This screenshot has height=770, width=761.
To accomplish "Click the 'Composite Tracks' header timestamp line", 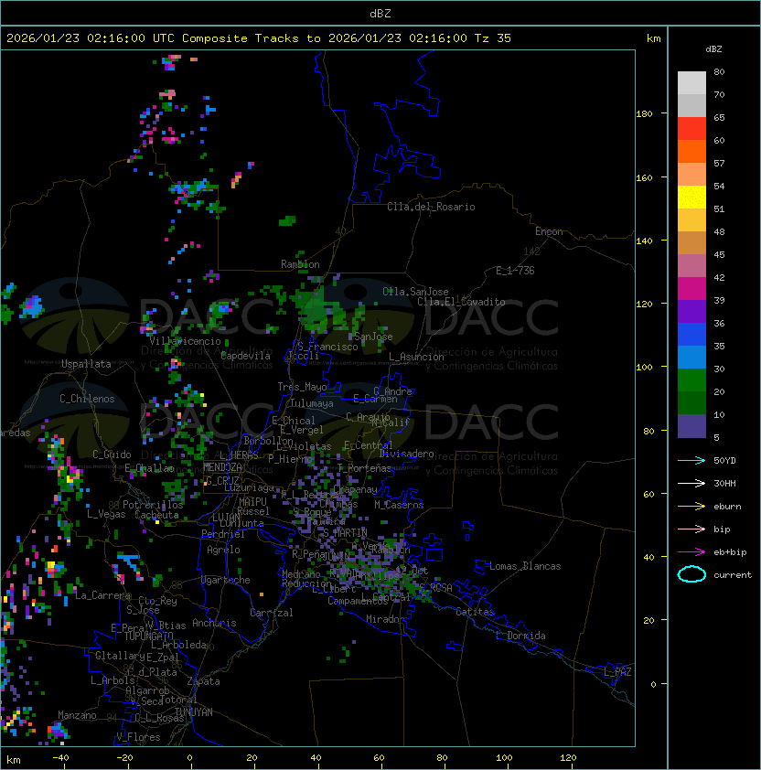I will click(x=259, y=38).
